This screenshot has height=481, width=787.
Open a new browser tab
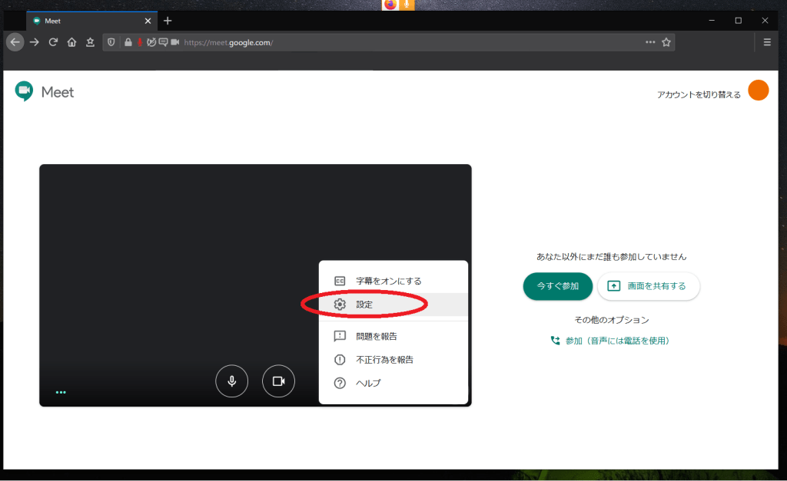[168, 21]
